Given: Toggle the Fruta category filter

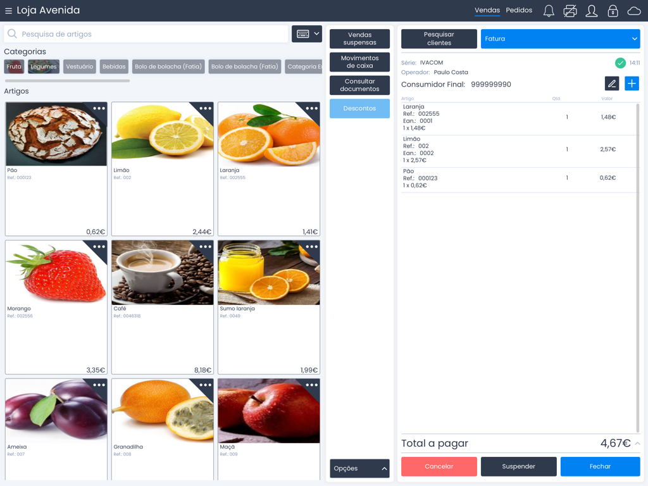Looking at the screenshot, I should [x=13, y=66].
